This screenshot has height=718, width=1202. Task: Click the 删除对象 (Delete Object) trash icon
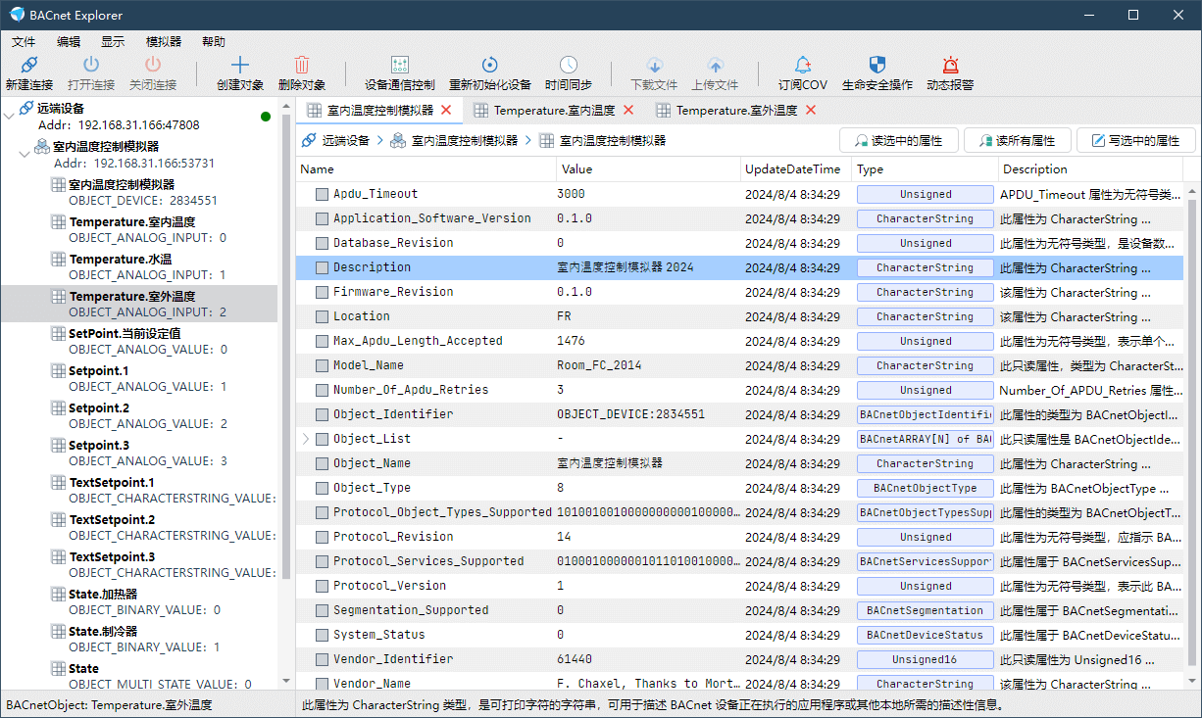point(302,66)
